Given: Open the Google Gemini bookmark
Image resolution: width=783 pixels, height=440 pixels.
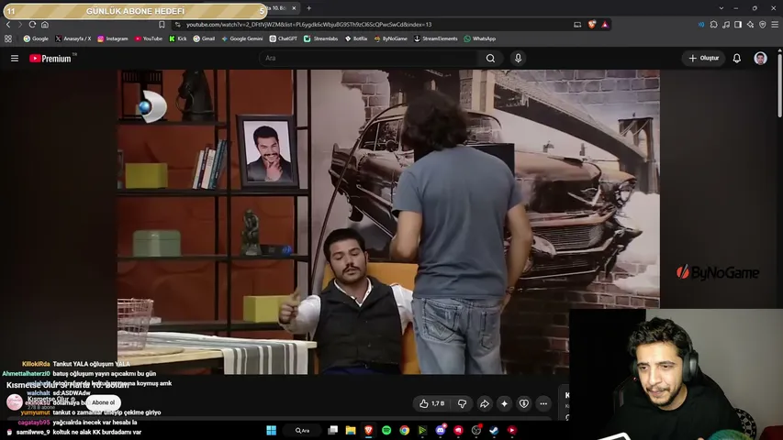Looking at the screenshot, I should pyautogui.click(x=242, y=38).
